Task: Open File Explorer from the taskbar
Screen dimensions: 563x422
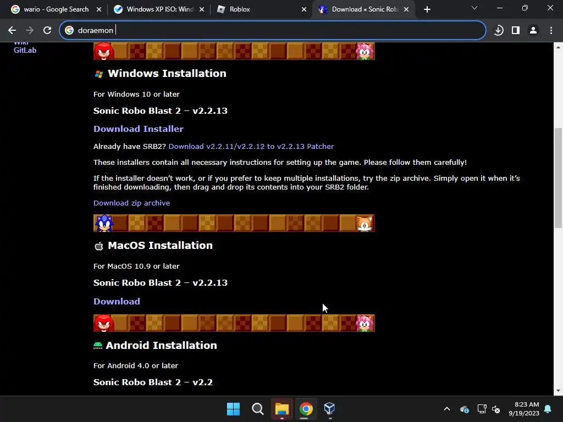Action: point(282,409)
